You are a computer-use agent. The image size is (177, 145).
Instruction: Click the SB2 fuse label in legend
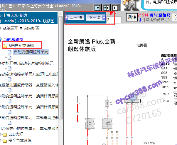click(164, 77)
